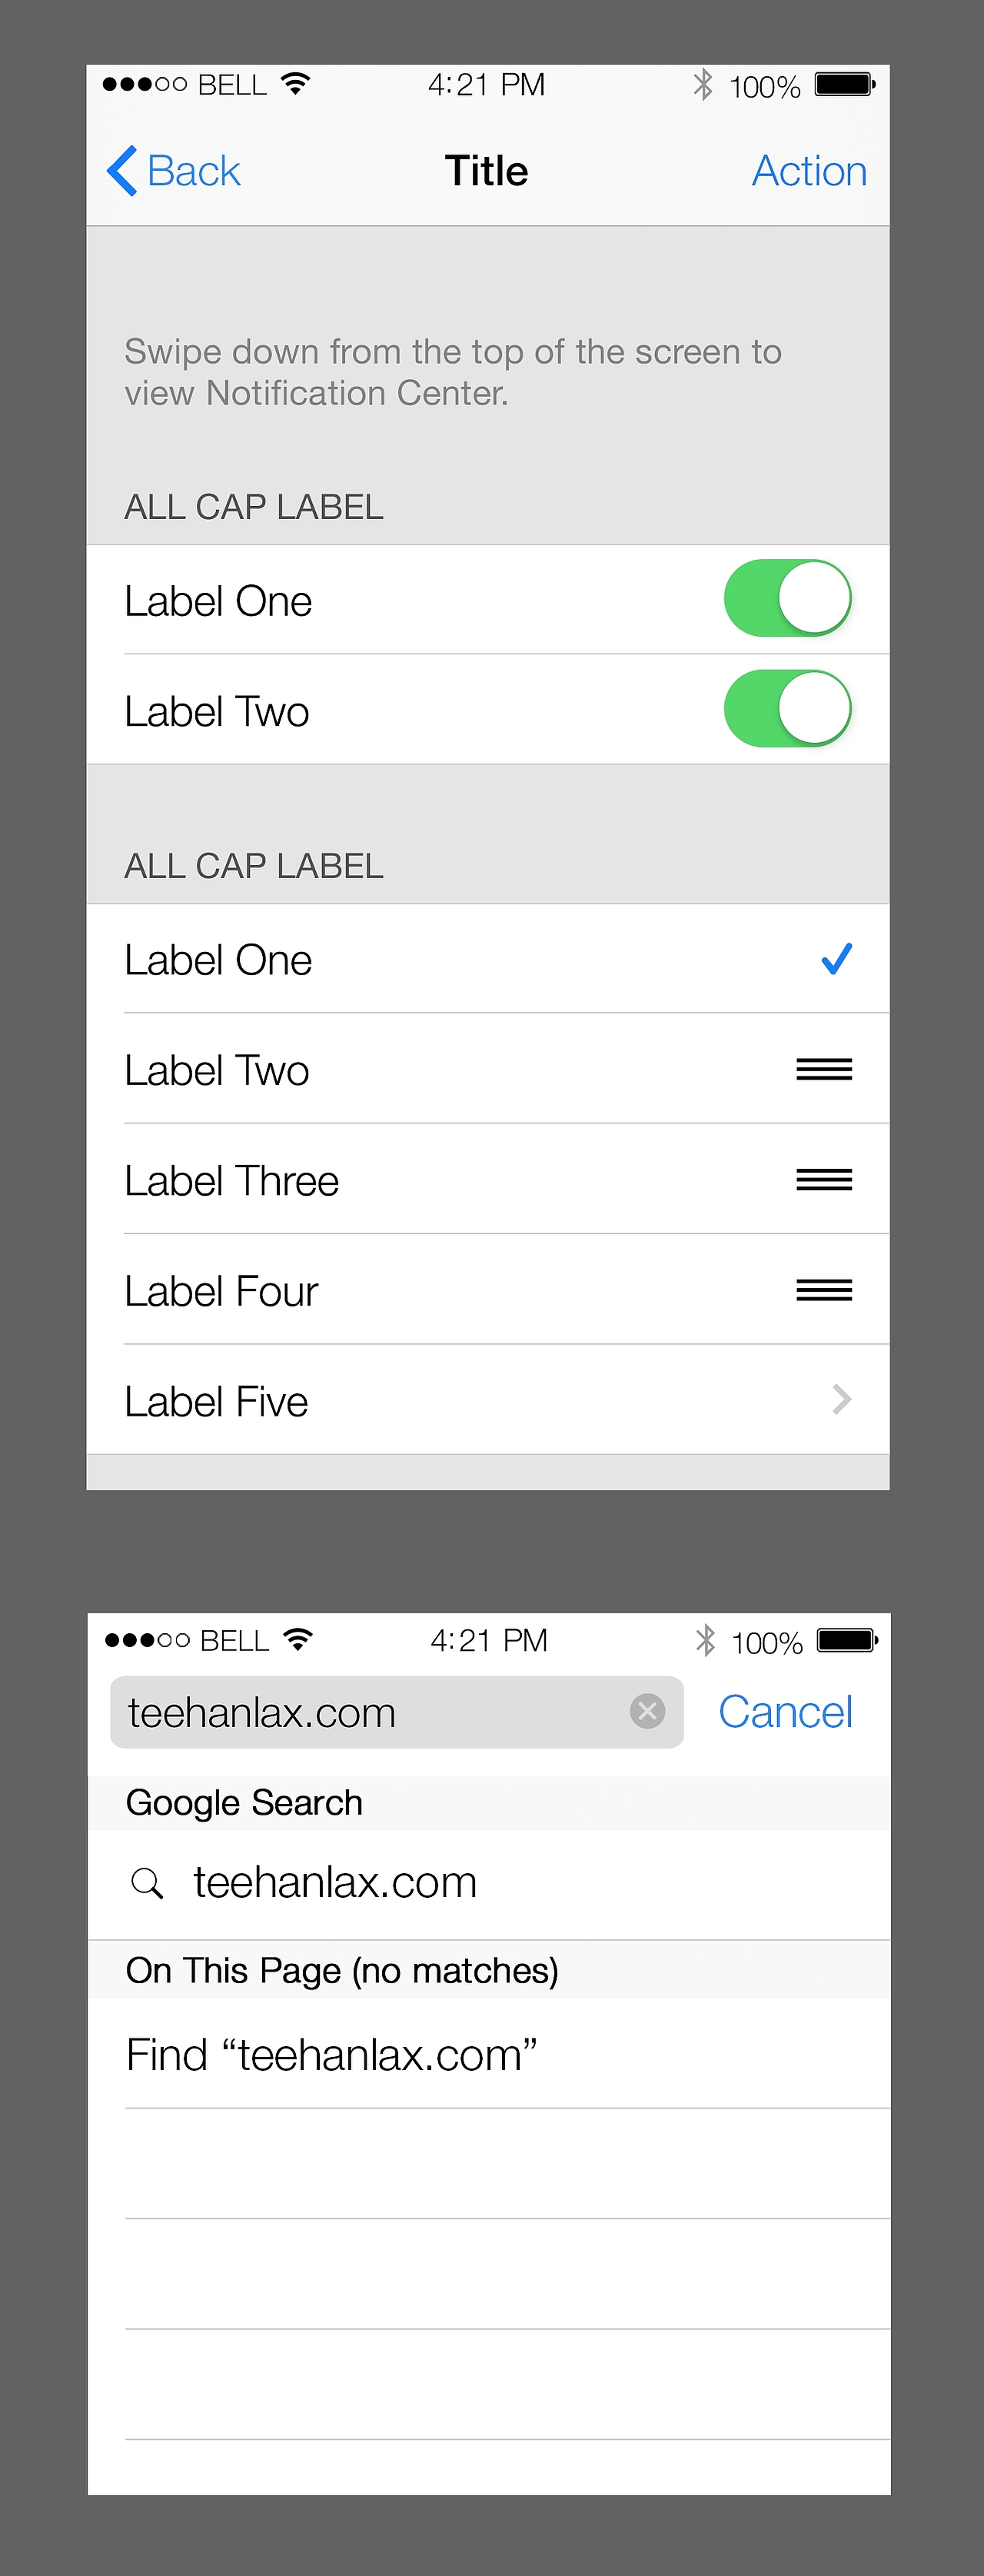Click the blue checkmark on Label One
984x2576 pixels.
pyautogui.click(x=836, y=959)
